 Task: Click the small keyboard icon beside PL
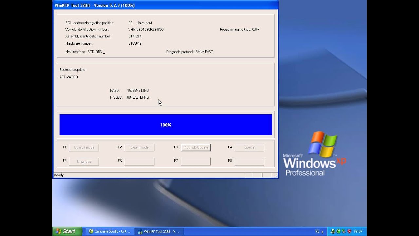[322, 232]
